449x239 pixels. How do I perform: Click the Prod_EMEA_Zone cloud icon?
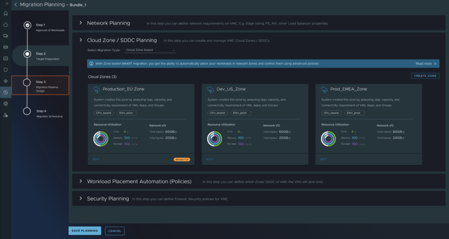[324, 90]
